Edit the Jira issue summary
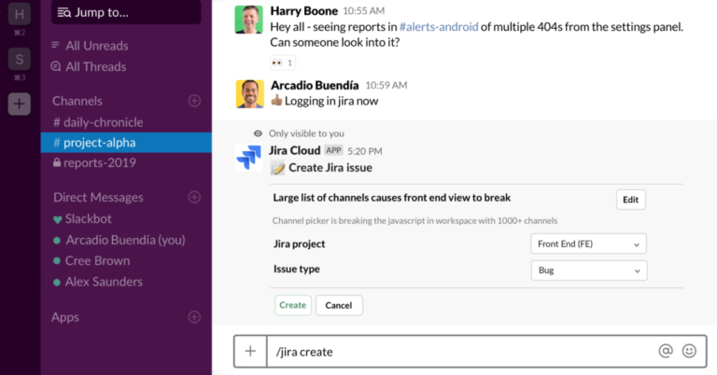 tap(630, 200)
